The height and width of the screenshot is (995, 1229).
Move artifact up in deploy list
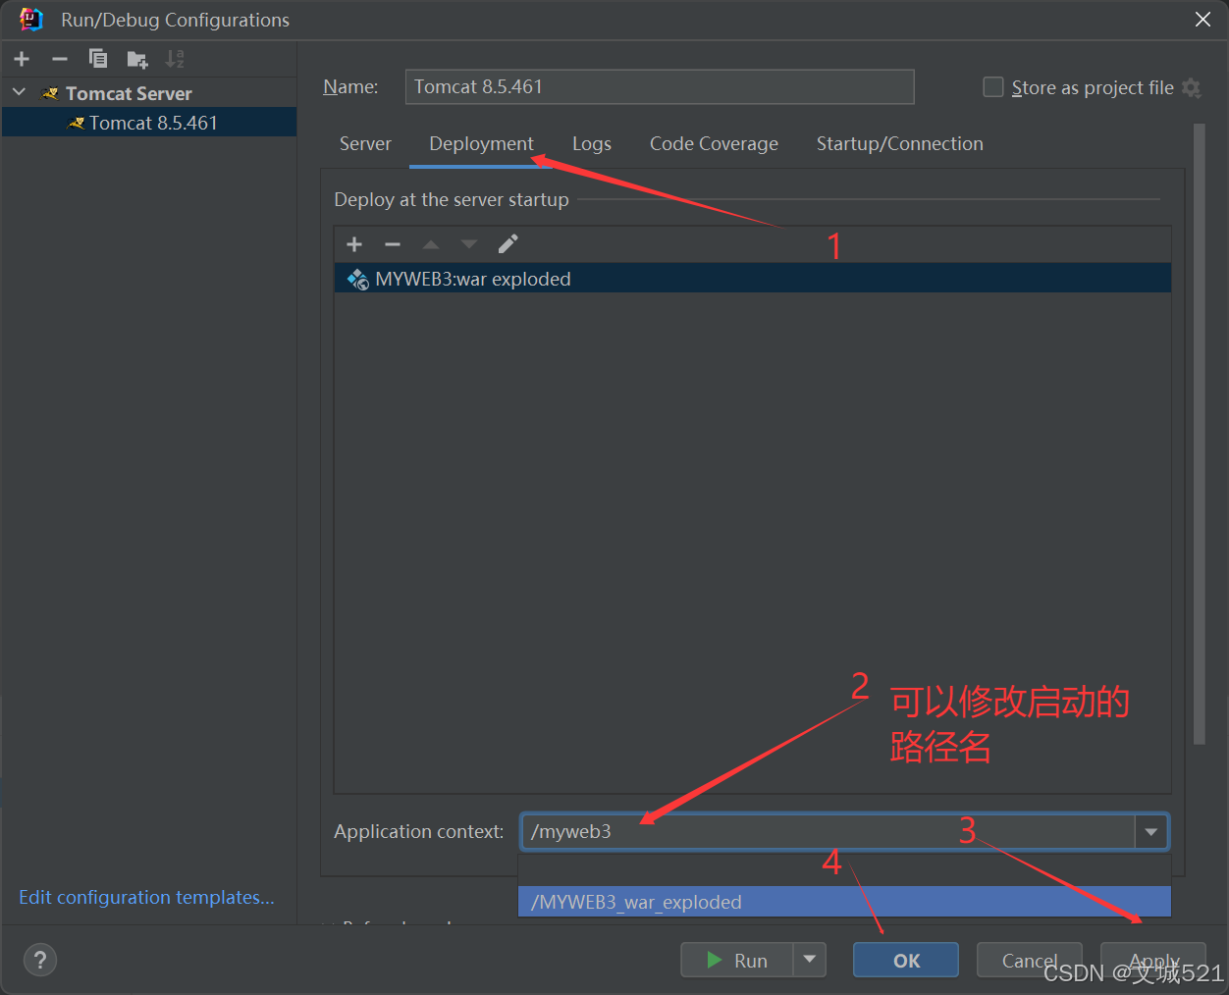tap(431, 244)
